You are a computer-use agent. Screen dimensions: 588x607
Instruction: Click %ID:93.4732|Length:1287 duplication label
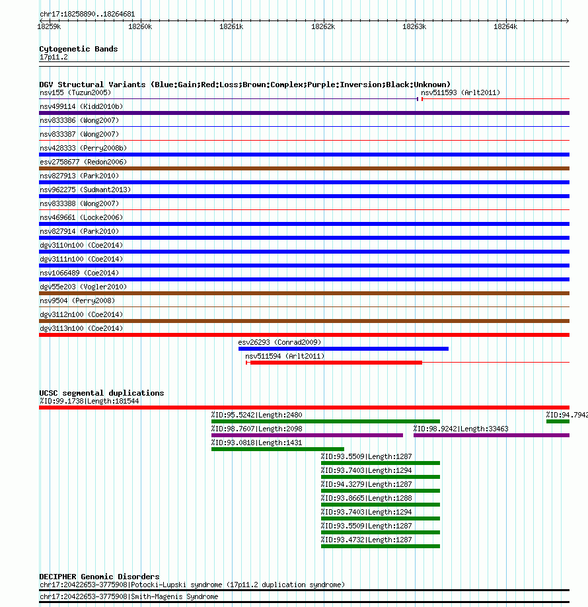tap(366, 540)
